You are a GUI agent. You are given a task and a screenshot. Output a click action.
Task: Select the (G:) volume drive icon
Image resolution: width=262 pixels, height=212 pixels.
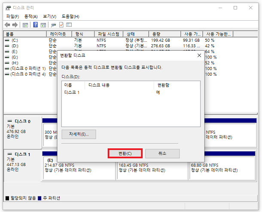[x=7, y=57]
